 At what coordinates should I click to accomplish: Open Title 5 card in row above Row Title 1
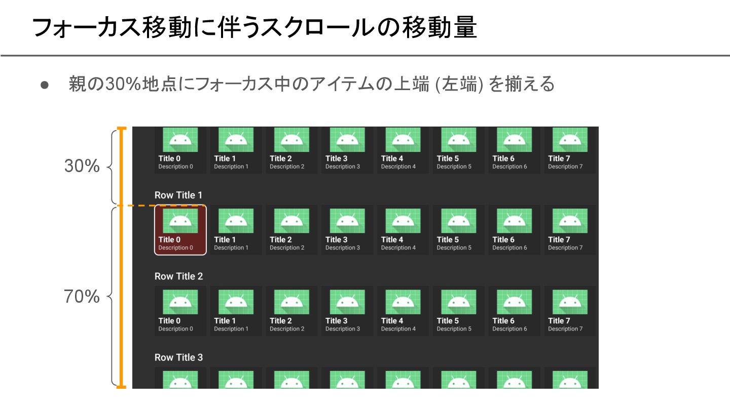tap(459, 150)
